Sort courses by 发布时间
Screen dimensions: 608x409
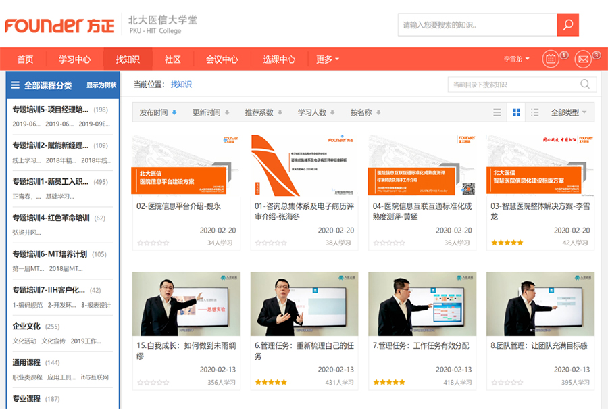pos(158,112)
